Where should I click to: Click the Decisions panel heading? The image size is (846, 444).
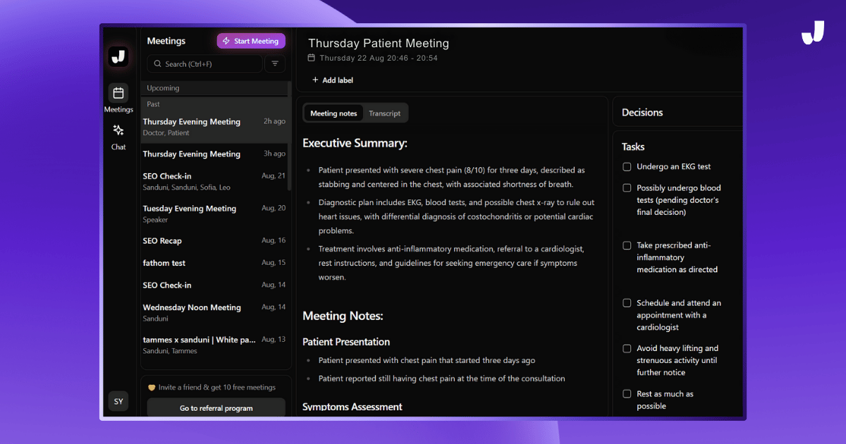(x=642, y=113)
